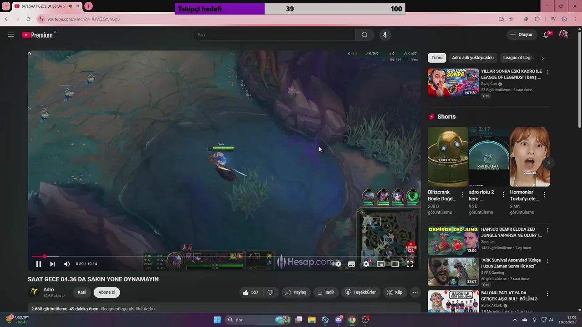This screenshot has height=327, width=582.
Task: Seek on the video progress bar
Action: pos(224,257)
